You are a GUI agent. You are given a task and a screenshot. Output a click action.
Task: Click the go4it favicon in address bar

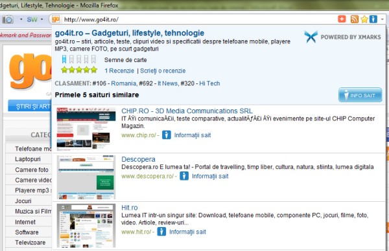(x=56, y=19)
